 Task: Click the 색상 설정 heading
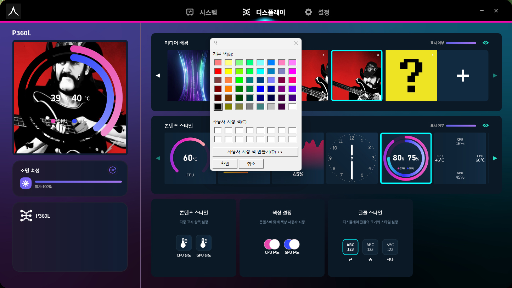282,213
